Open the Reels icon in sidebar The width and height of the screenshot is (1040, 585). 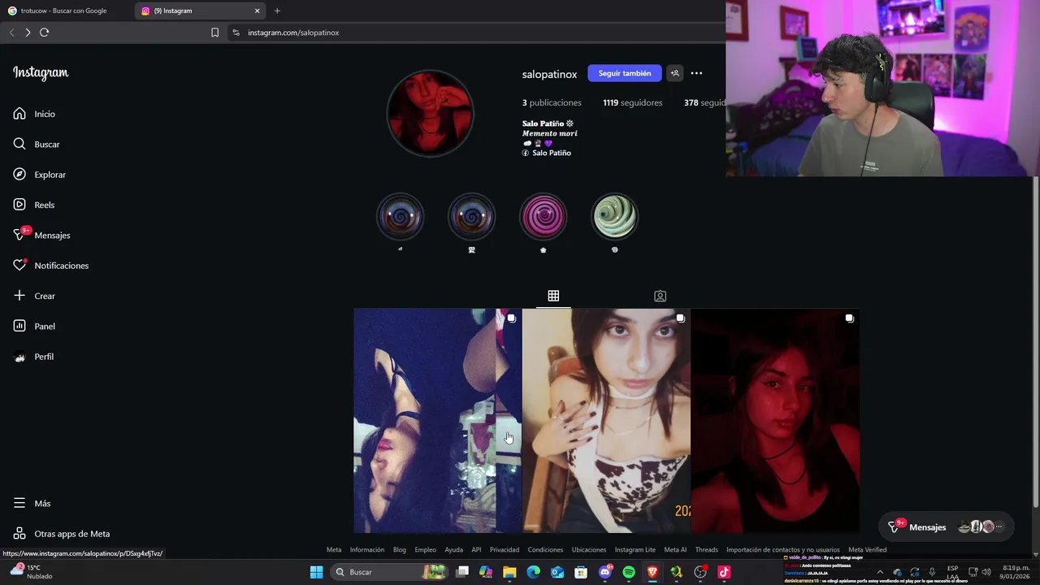pos(19,205)
